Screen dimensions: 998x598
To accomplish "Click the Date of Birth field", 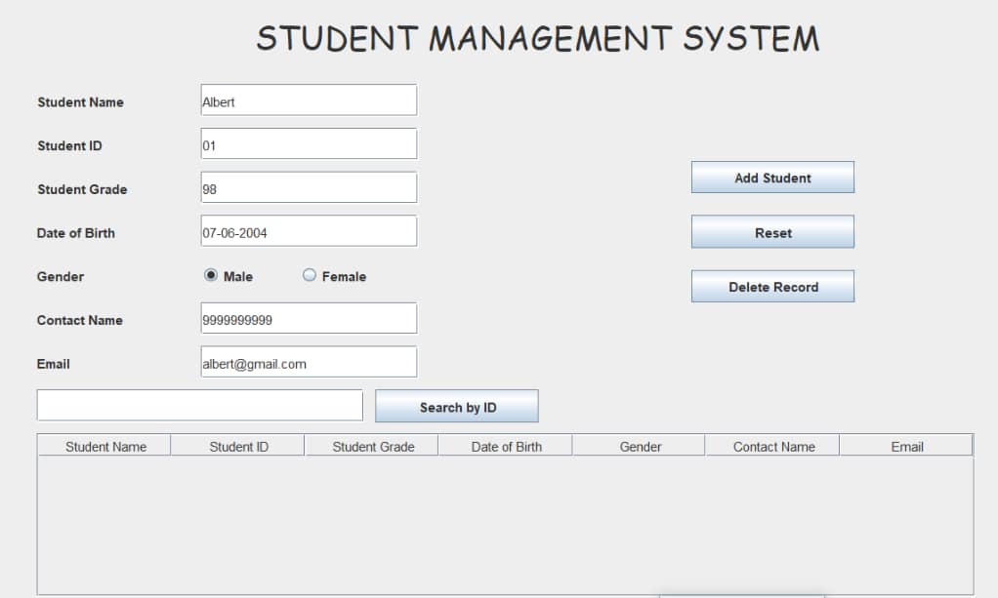I will pos(309,232).
